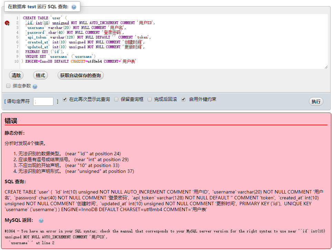Tick the 保留查询框 checkbox
The width and height of the screenshot is (332, 250).
click(x=116, y=99)
